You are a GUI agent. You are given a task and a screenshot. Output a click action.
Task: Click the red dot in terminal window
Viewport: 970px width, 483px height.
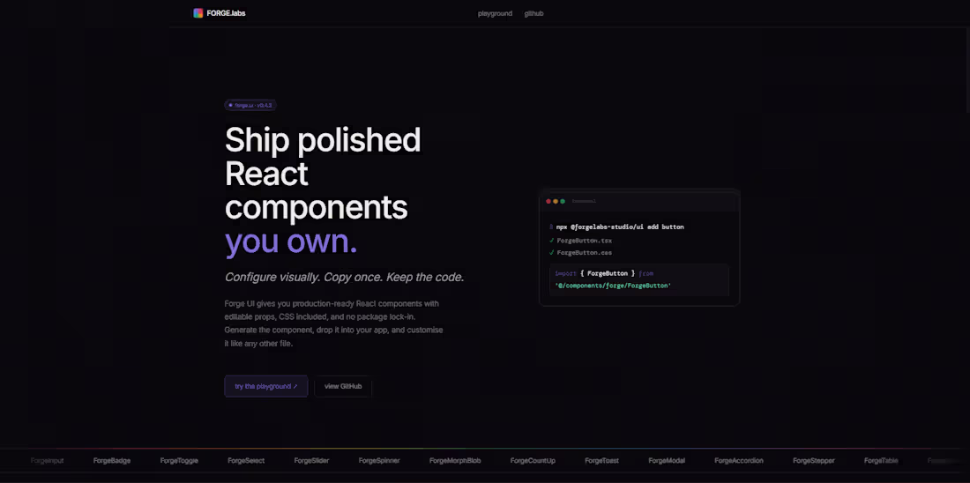tap(548, 201)
